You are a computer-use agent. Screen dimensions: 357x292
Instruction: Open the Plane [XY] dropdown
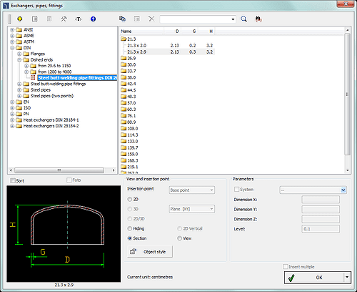tap(192, 209)
